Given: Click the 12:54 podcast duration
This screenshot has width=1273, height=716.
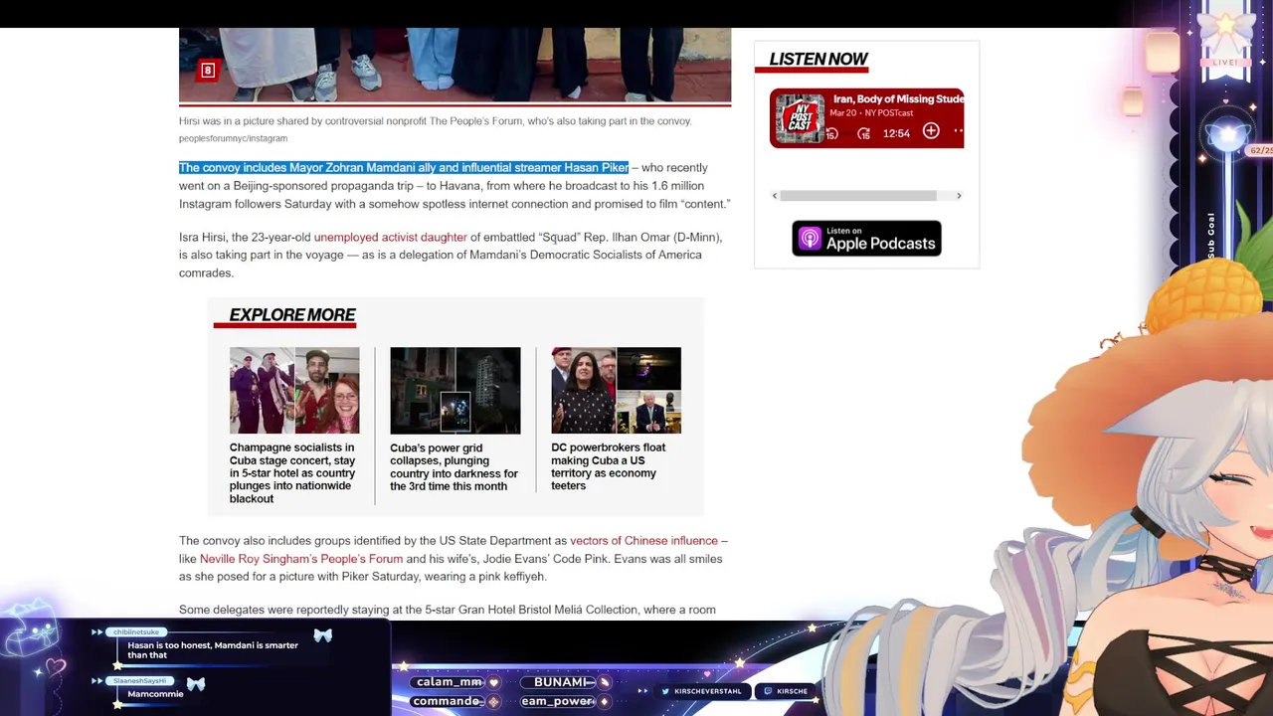Looking at the screenshot, I should pos(896,133).
